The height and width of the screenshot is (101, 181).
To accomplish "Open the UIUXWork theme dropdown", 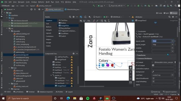I will pyautogui.click(x=116, y=17).
